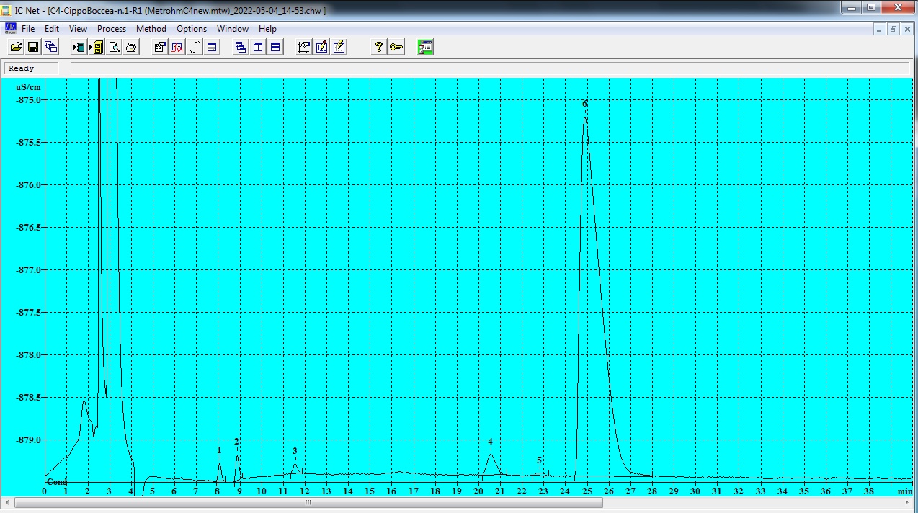Click the document icon left of File menu
This screenshot has width=918, height=513.
pos(10,28)
